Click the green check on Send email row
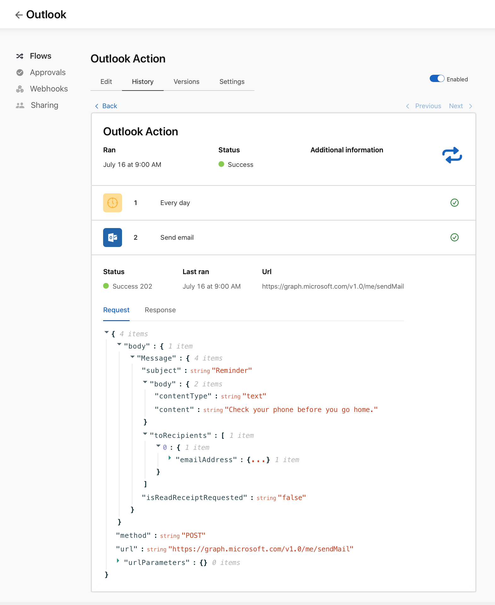This screenshot has width=495, height=605. (454, 238)
